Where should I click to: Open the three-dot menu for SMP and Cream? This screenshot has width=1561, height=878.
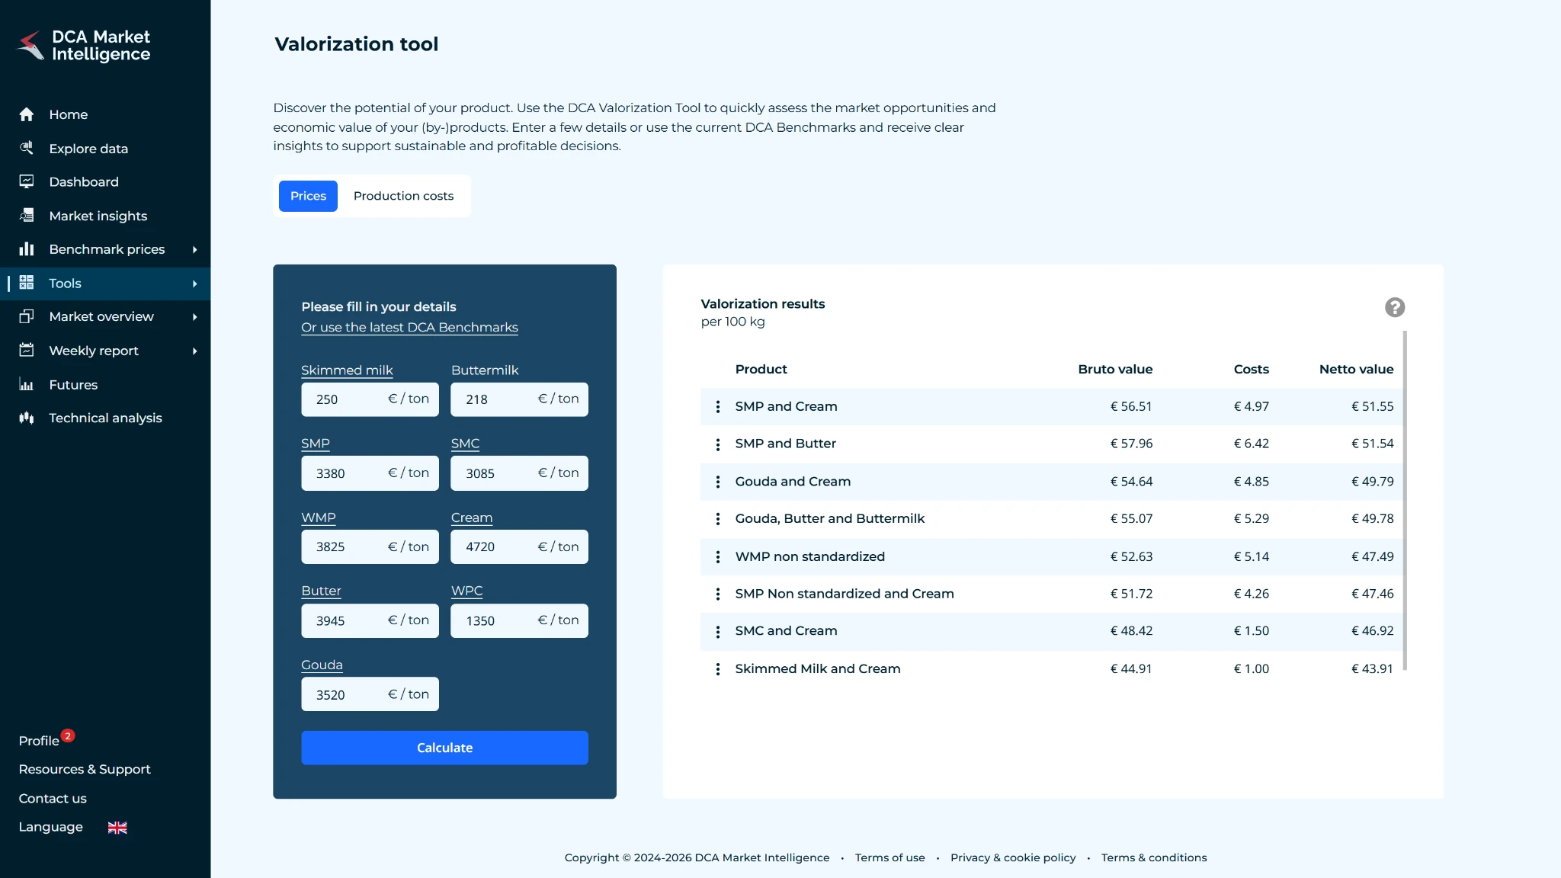(x=717, y=407)
